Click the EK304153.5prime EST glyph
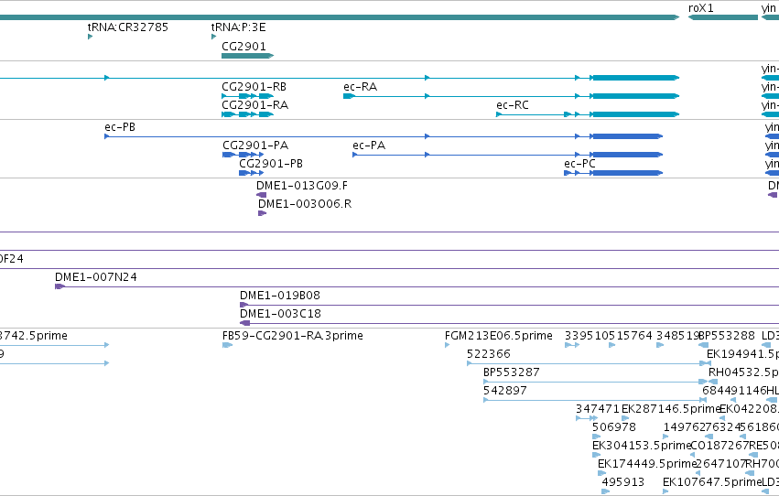779x496 pixels. point(596,455)
